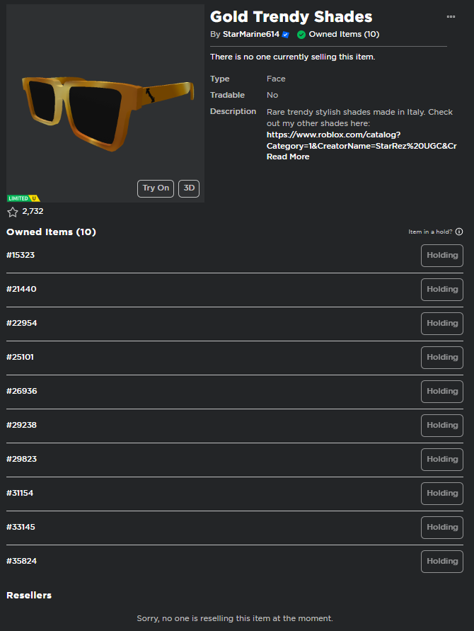Image resolution: width=474 pixels, height=631 pixels.
Task: Select serial number #21440
Action: point(21,289)
